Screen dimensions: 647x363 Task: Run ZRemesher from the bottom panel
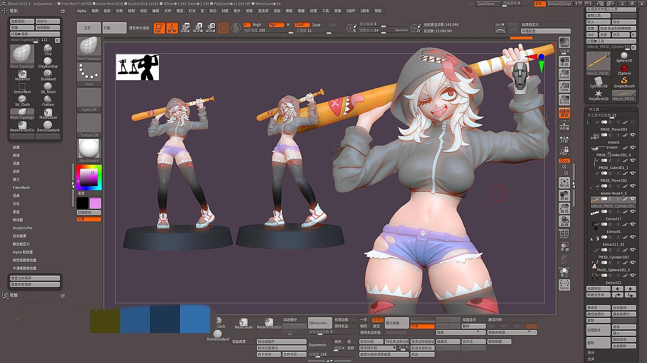[x=320, y=323]
